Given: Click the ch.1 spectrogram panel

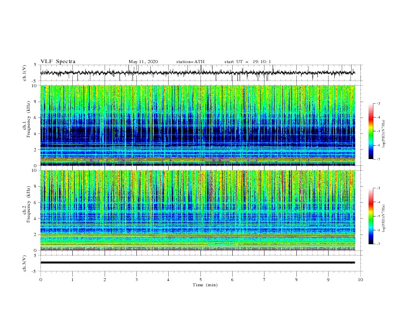Looking at the screenshot, I should tap(197, 125).
